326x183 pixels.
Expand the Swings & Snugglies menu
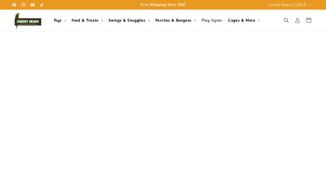129,20
